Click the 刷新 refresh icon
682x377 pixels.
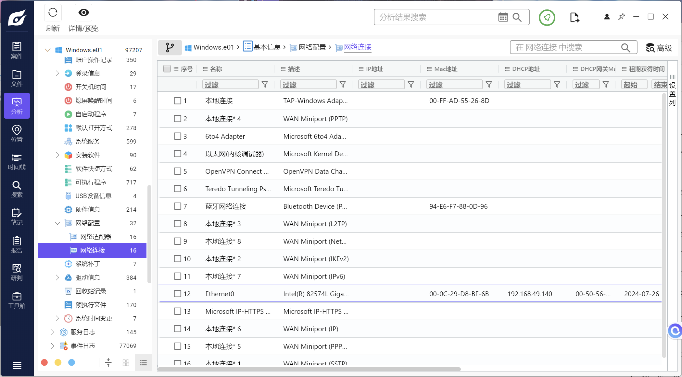click(x=53, y=13)
